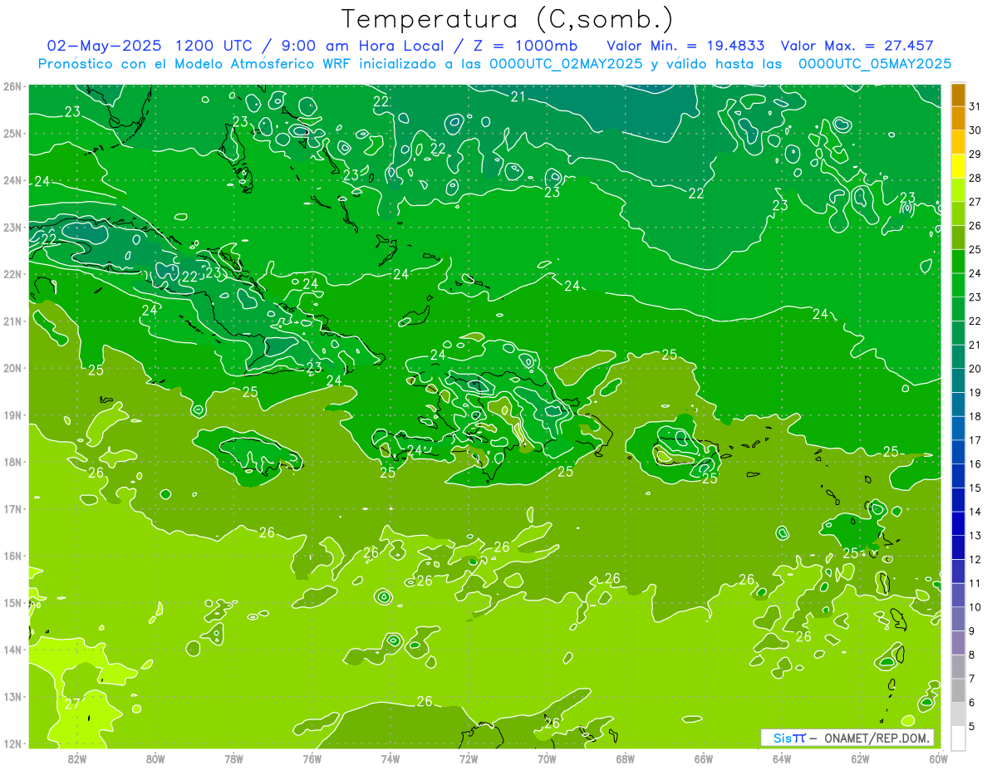Select the 80W longitude axis label

[155, 758]
